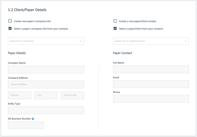Click the Create new payer's company info label
Viewport: 197px width, 137px height.
(32, 21)
